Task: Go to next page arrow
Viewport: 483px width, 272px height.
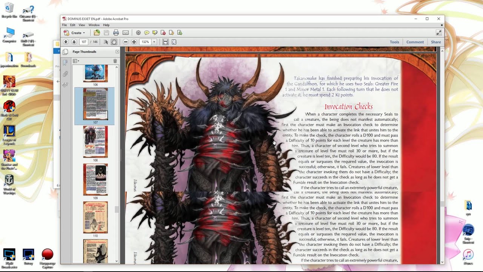Action: pos(74,42)
